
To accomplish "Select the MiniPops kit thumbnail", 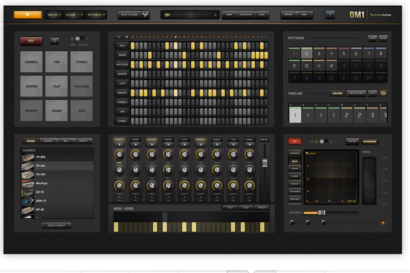I will pos(28,183).
